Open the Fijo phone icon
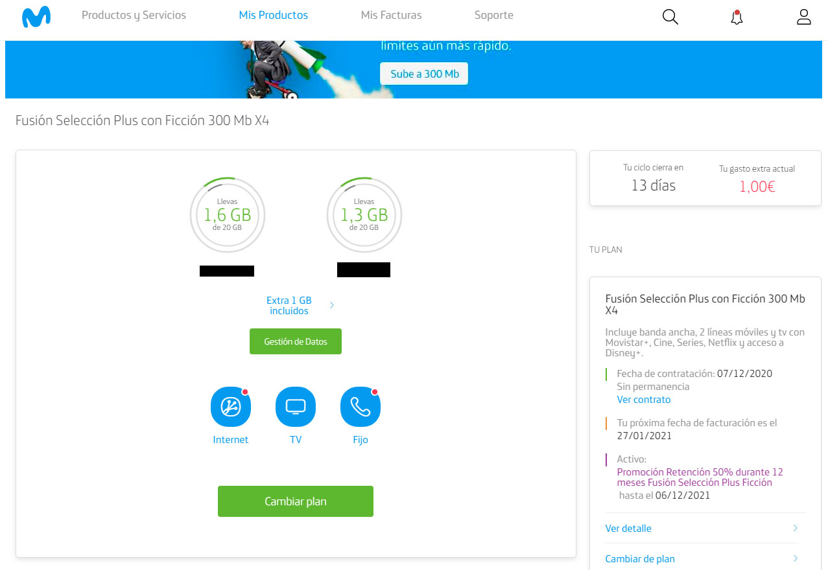Image resolution: width=828 pixels, height=570 pixels. 361,407
